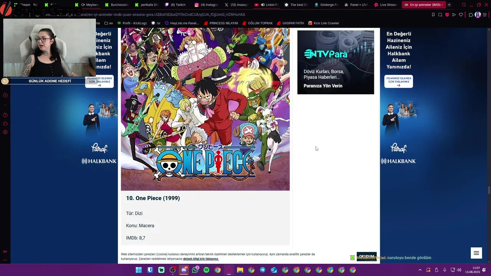Image resolution: width=491 pixels, height=276 pixels.
Task: Open the Kick Link Crawler bookmark
Action: click(x=323, y=23)
